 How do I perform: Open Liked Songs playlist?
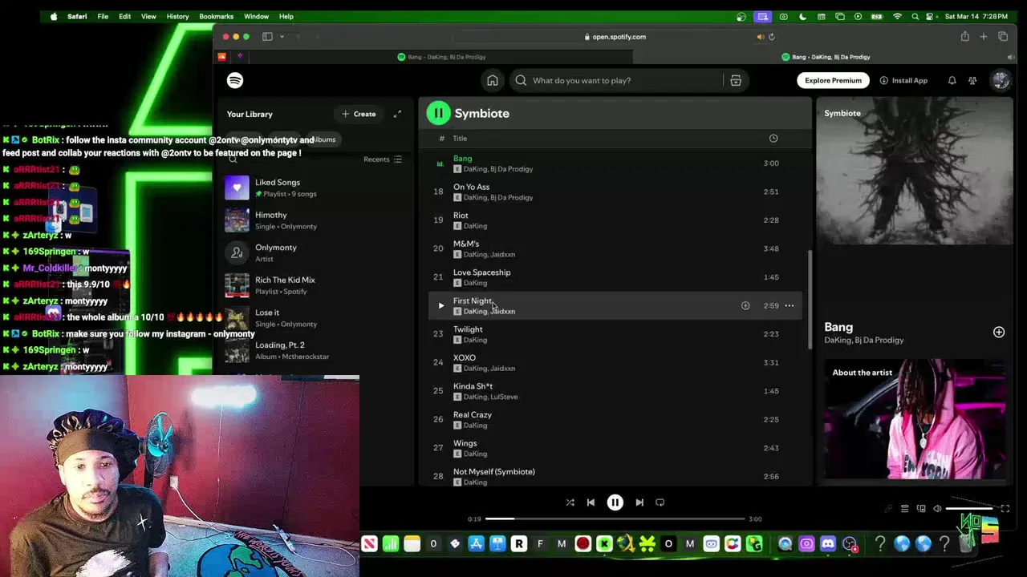(x=315, y=188)
